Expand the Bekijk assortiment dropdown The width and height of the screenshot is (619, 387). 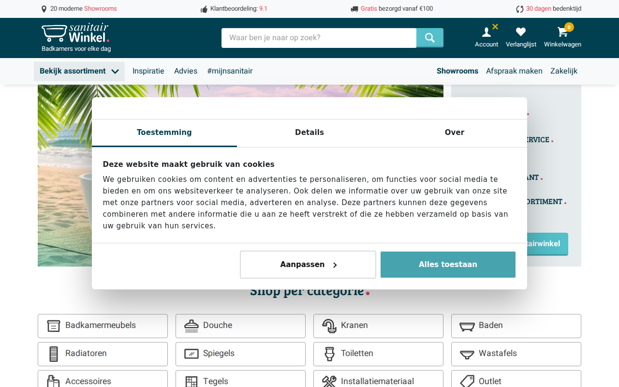point(79,71)
